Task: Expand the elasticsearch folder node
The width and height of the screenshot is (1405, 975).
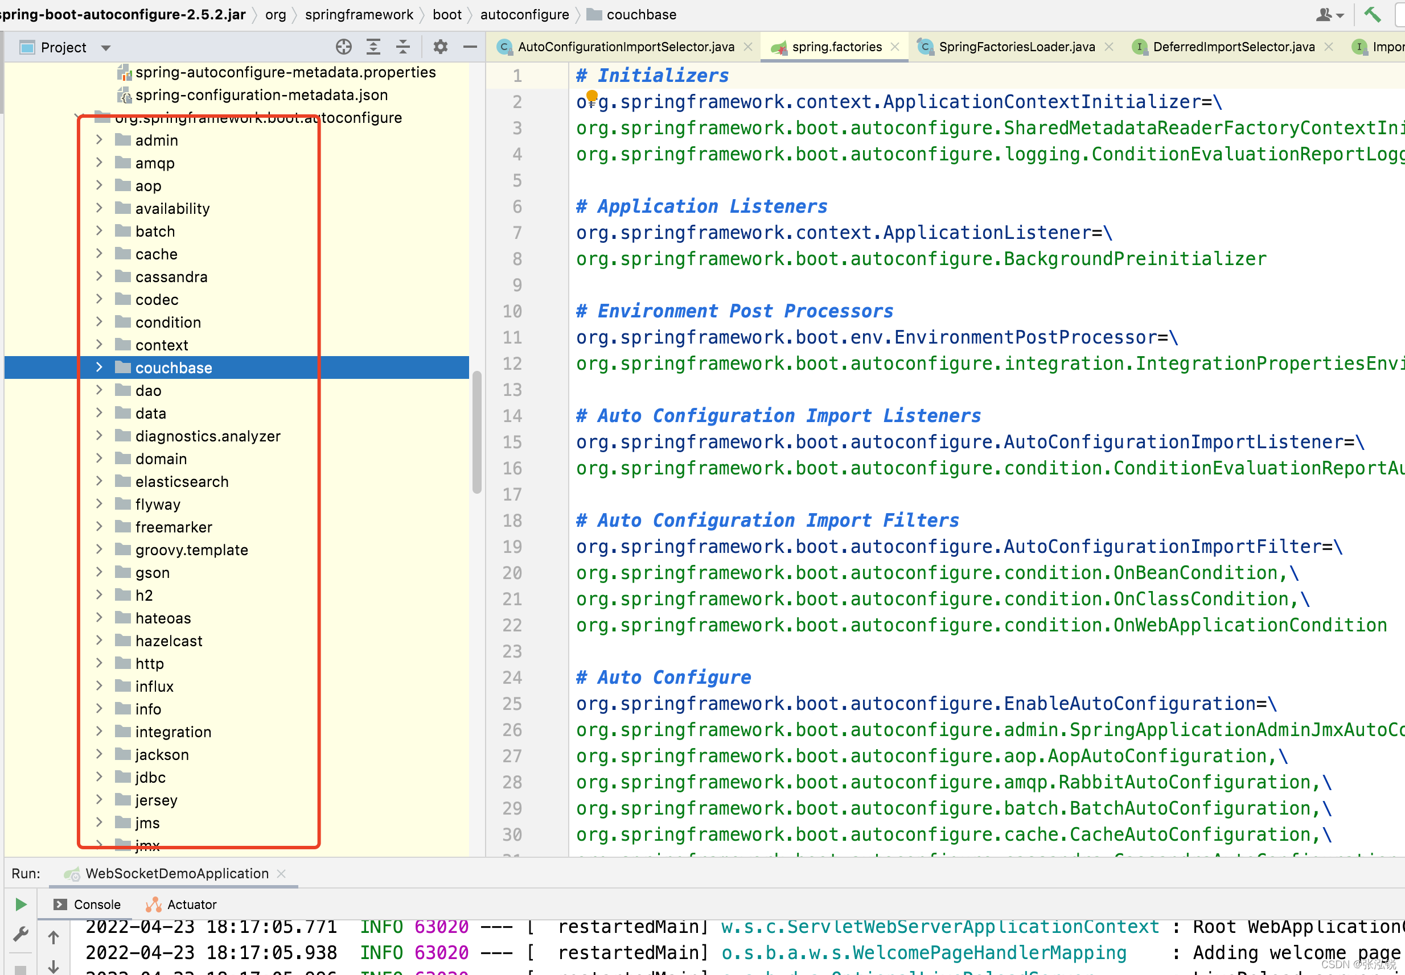Action: (99, 481)
